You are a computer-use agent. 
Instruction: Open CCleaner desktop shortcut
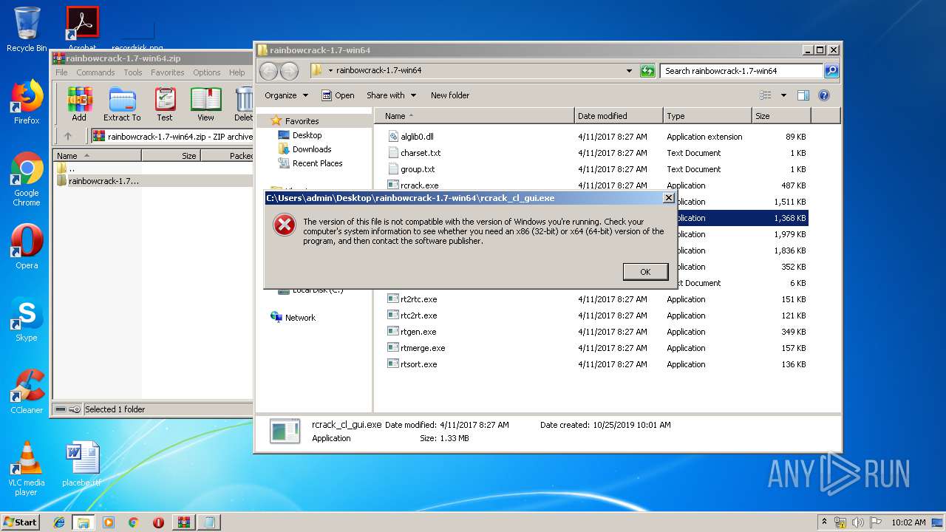[27, 392]
